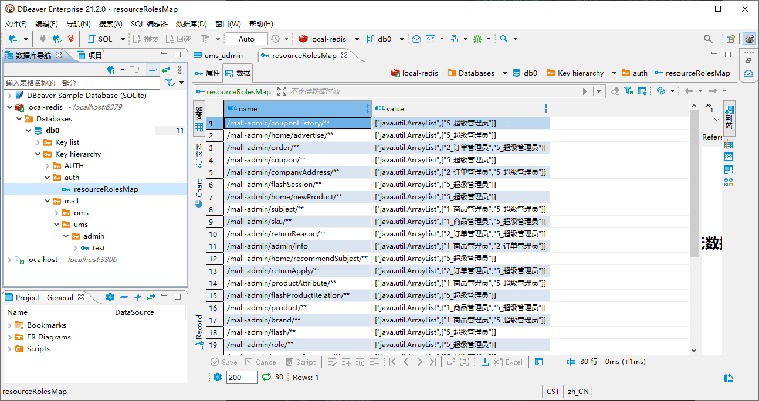The height and width of the screenshot is (401, 759).
Task: Open the Auto commit mode box
Action: (x=246, y=39)
